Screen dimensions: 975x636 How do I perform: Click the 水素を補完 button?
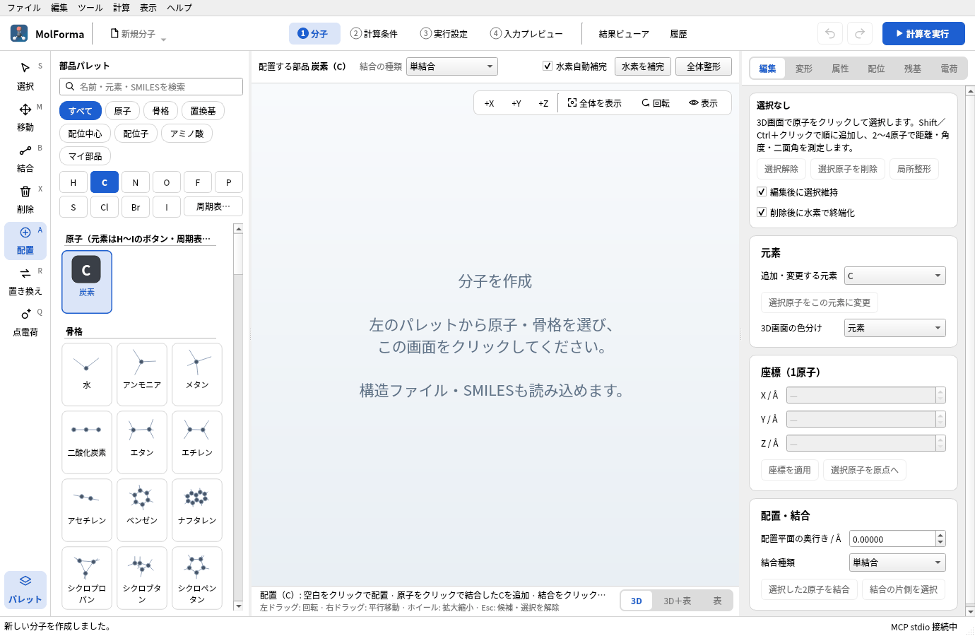[643, 66]
